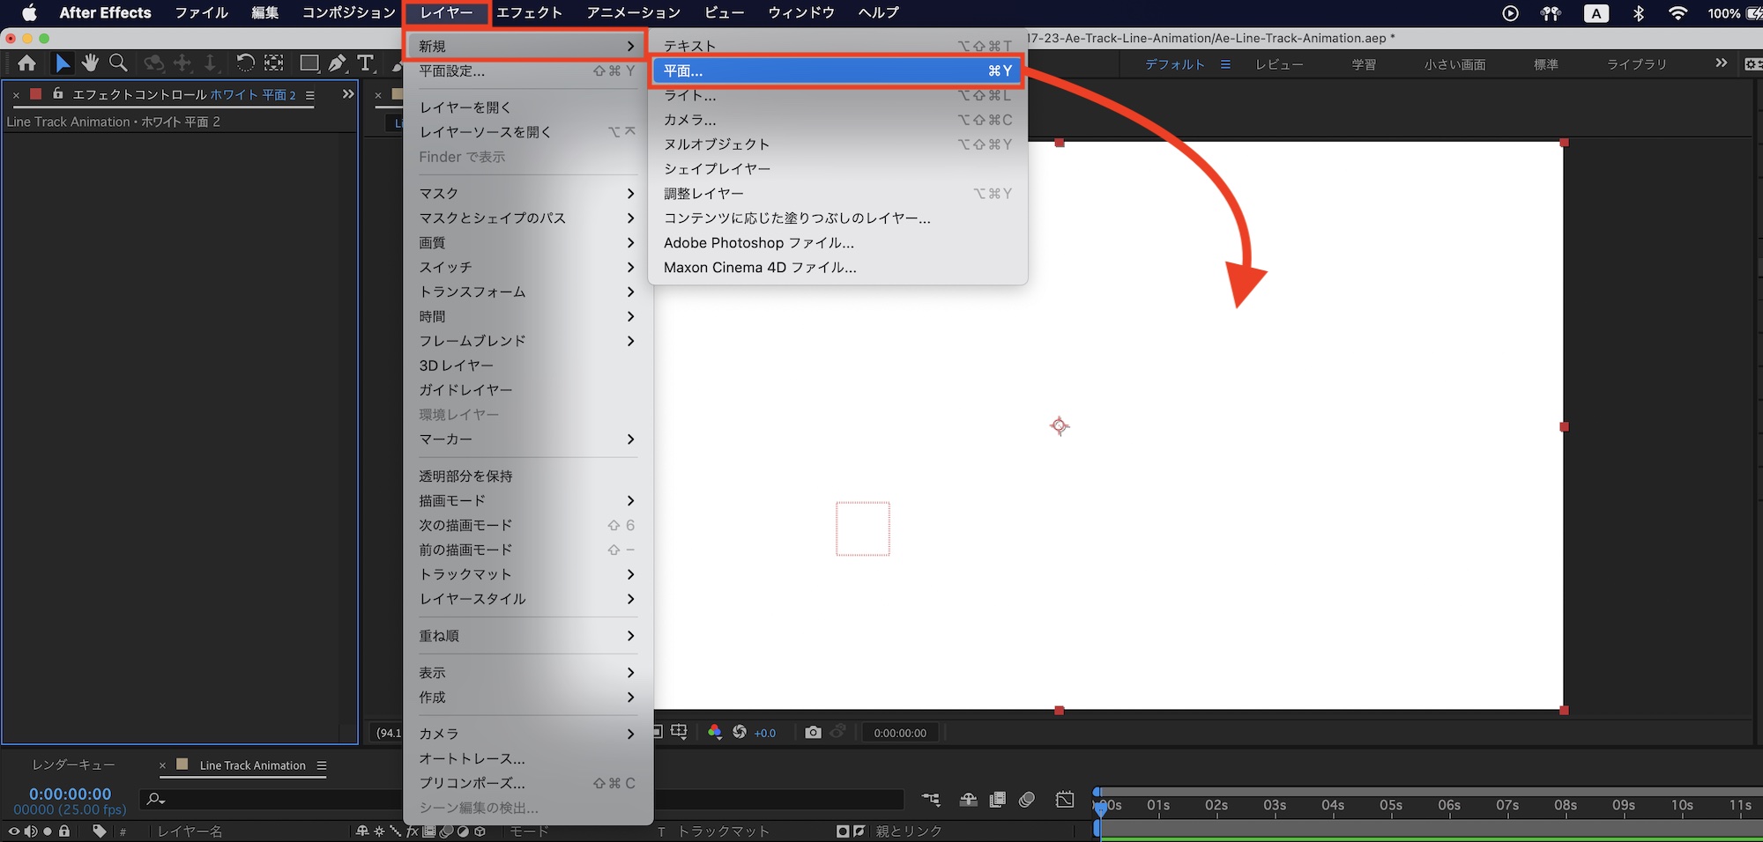Go to the Home screen icon

coord(27,63)
